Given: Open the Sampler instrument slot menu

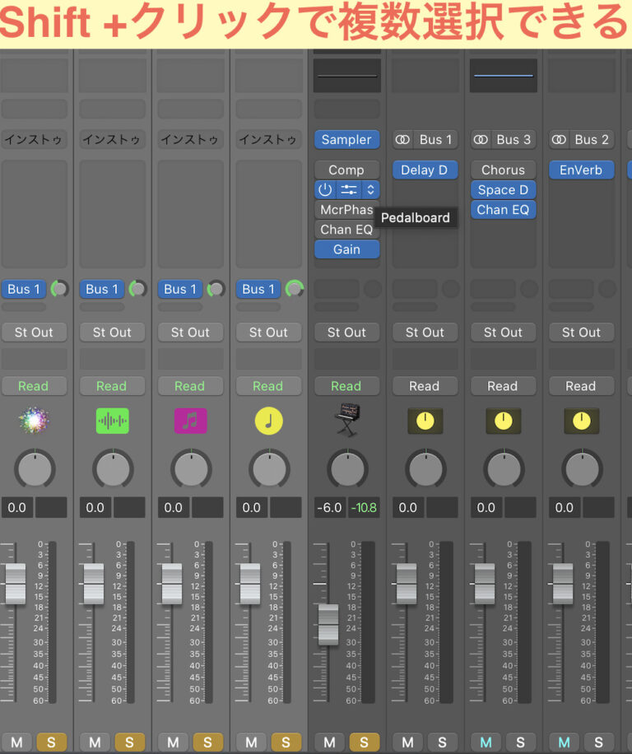Looking at the screenshot, I should [x=347, y=139].
